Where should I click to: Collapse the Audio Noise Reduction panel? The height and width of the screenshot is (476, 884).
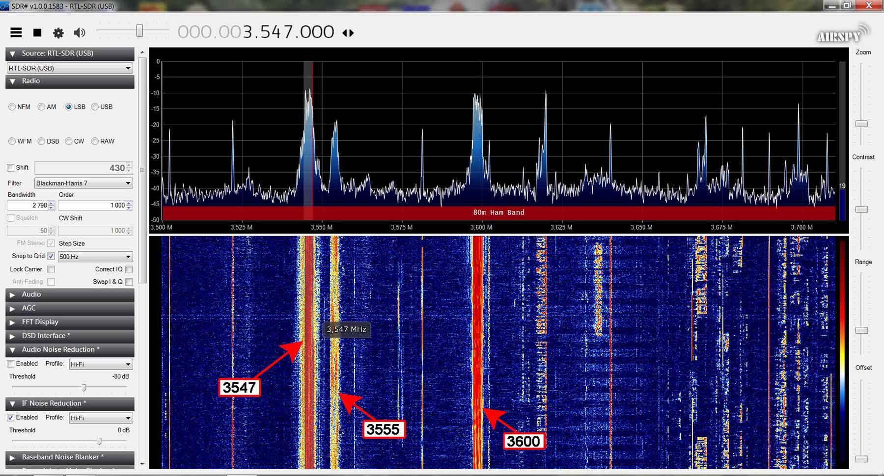70,349
